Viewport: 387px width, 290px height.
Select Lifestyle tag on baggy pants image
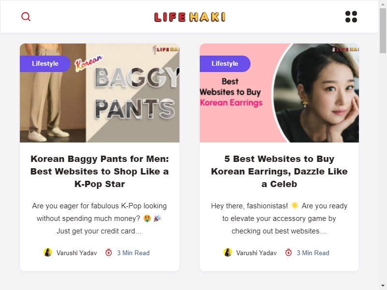click(45, 64)
